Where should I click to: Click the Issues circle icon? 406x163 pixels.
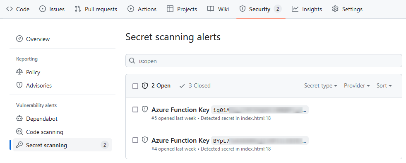point(42,9)
